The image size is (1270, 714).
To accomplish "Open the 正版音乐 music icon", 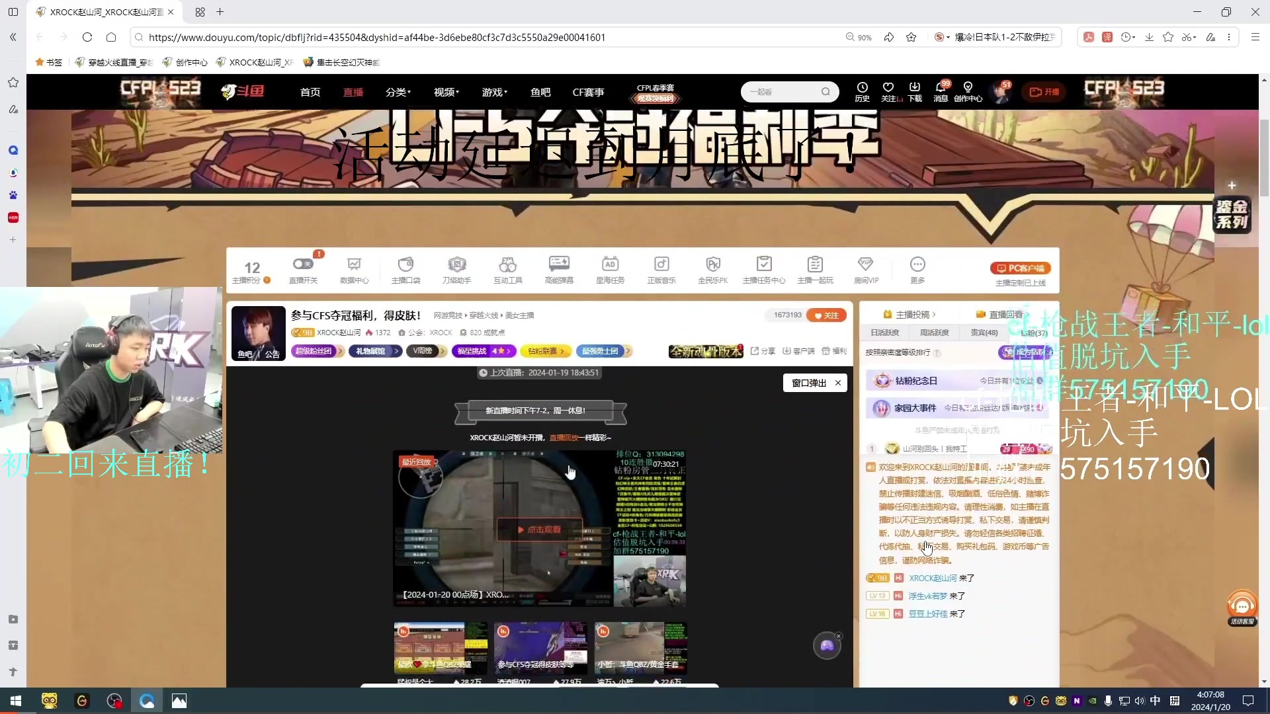I will click(x=661, y=264).
